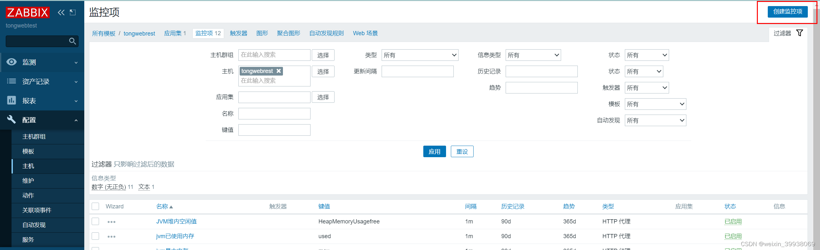Viewport: 820px width, 250px height.
Task: Toggle 已启用 status for JVM堆内空闲值
Action: click(733, 222)
